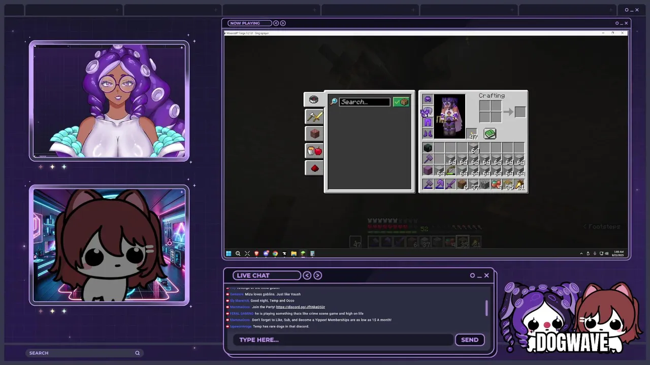
Task: Select the hotbar cobblestone block
Action: pyautogui.click(x=485, y=186)
